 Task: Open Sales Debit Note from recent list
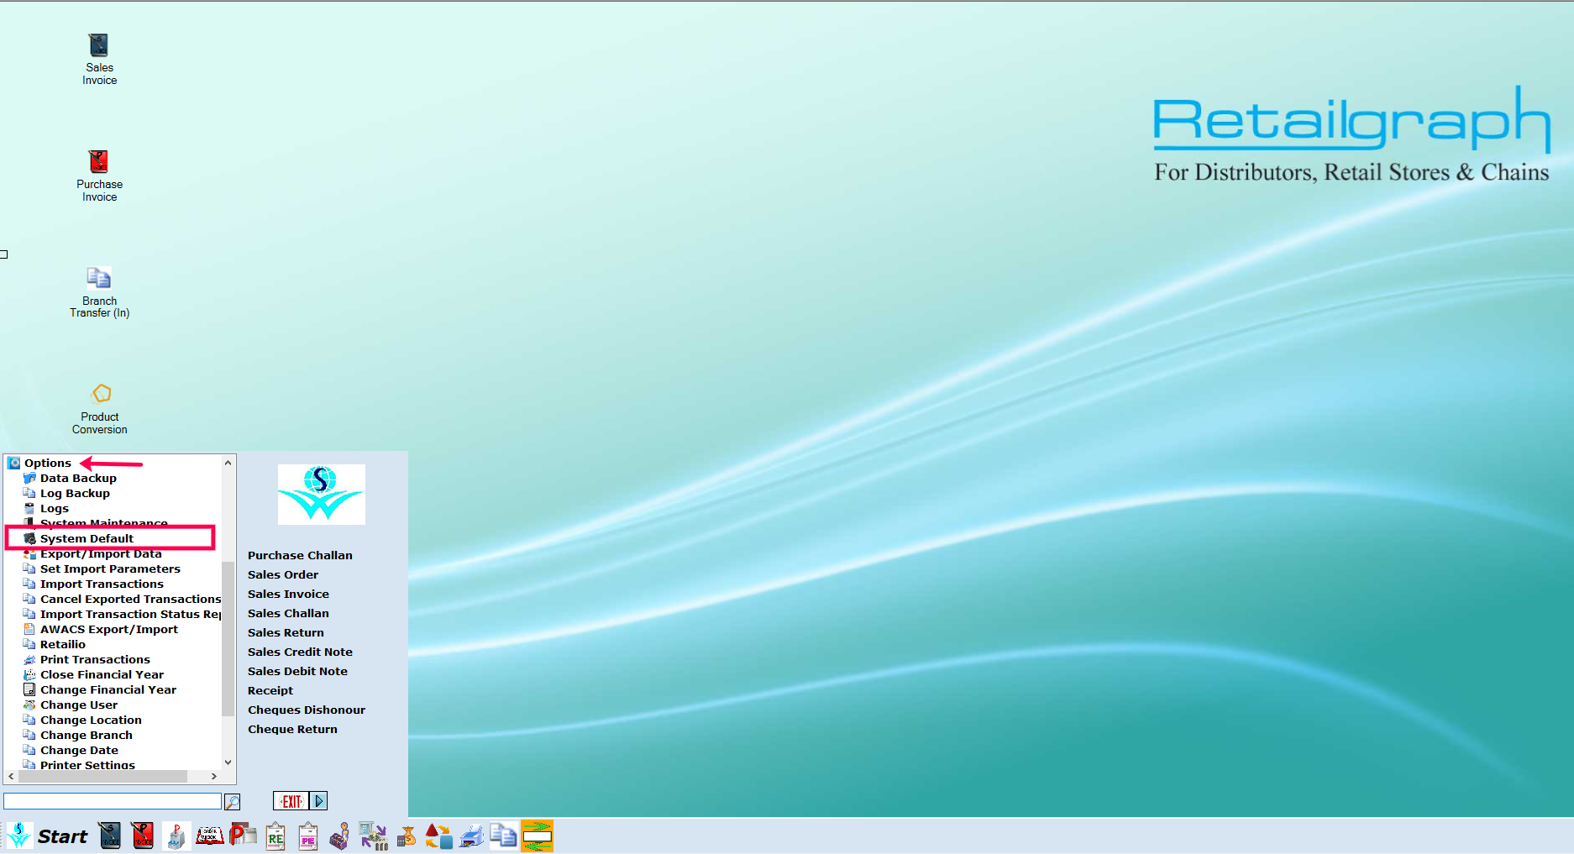coord(297,671)
